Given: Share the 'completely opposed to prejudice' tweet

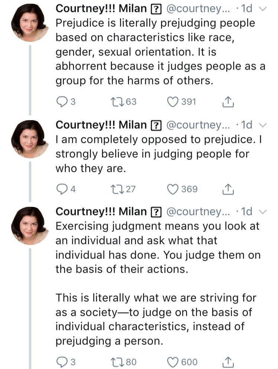Looking at the screenshot, I should point(227,189).
